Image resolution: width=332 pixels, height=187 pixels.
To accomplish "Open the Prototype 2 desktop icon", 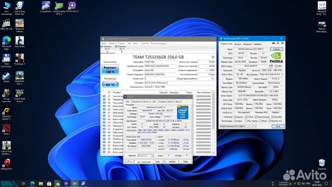I will pyautogui.click(x=19, y=60).
